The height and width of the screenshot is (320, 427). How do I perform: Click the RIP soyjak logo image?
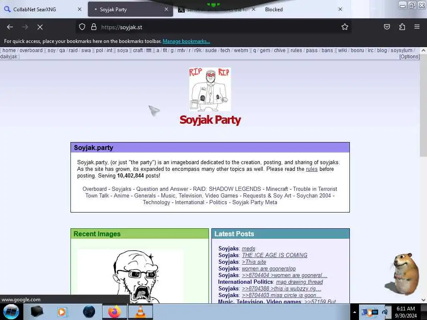210,89
